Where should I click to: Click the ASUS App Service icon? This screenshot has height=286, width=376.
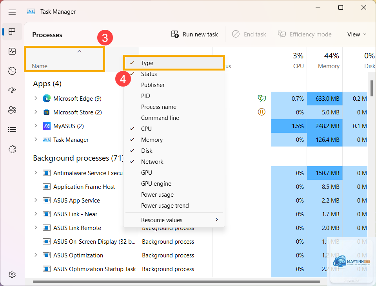tap(47, 200)
